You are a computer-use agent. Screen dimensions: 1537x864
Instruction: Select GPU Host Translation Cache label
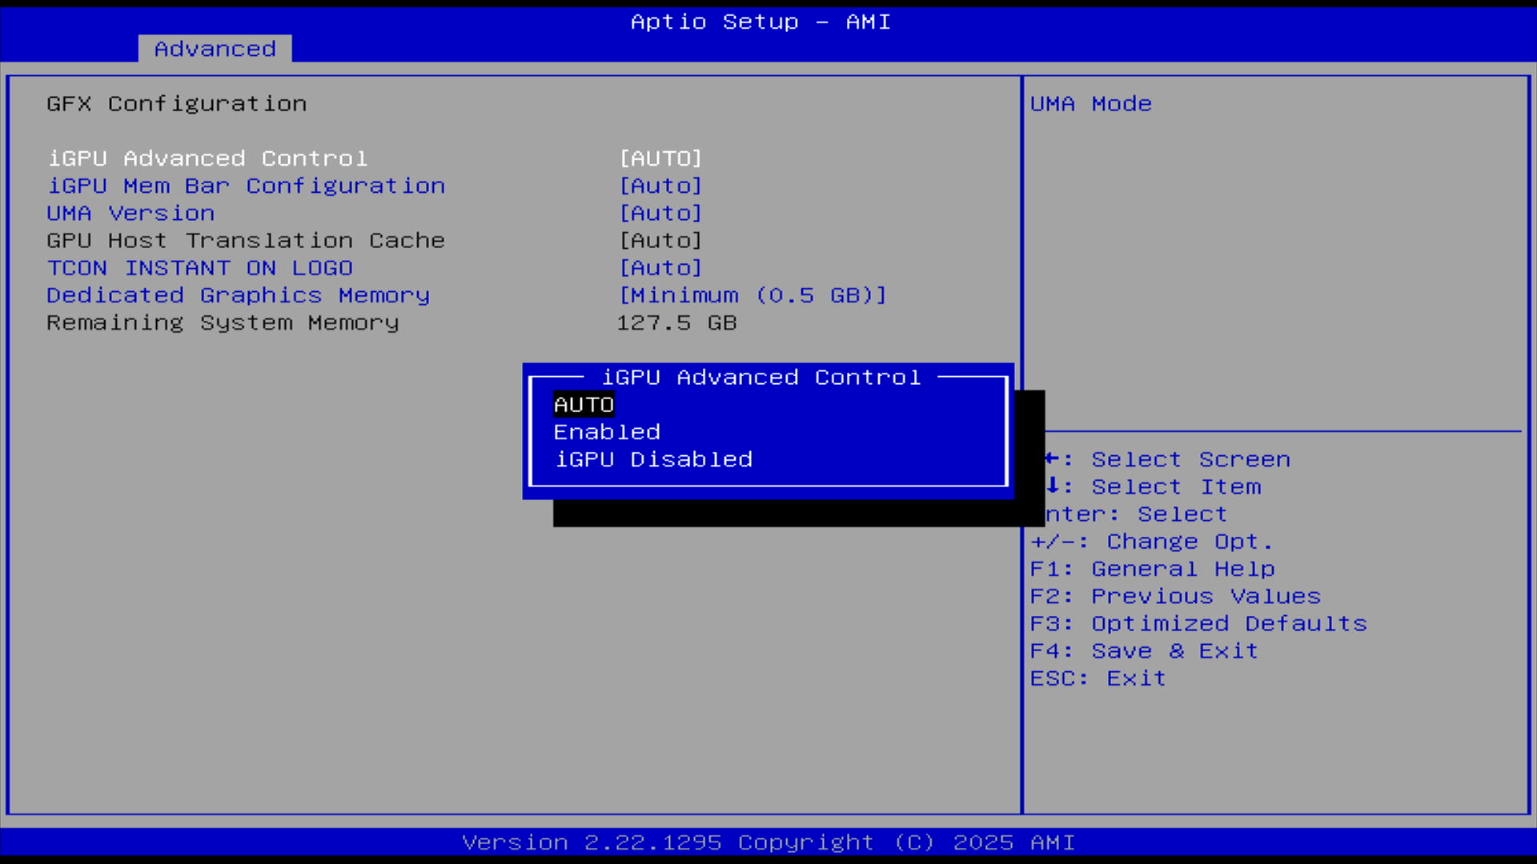click(x=246, y=240)
